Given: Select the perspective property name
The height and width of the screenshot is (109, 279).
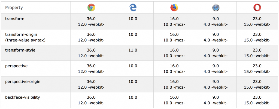Looking at the screenshot, I should (16, 66).
